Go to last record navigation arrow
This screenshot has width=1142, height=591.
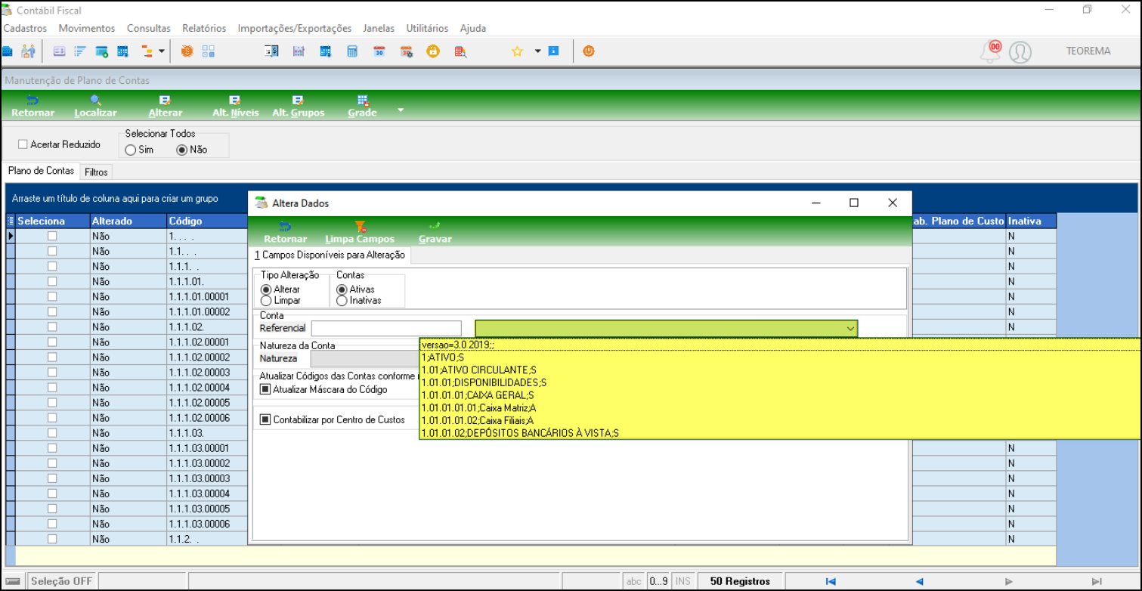click(x=1098, y=581)
